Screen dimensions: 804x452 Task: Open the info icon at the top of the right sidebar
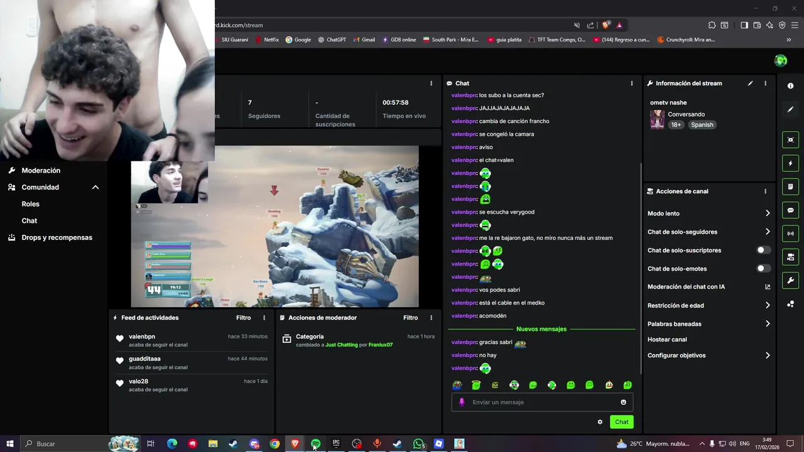point(790,86)
